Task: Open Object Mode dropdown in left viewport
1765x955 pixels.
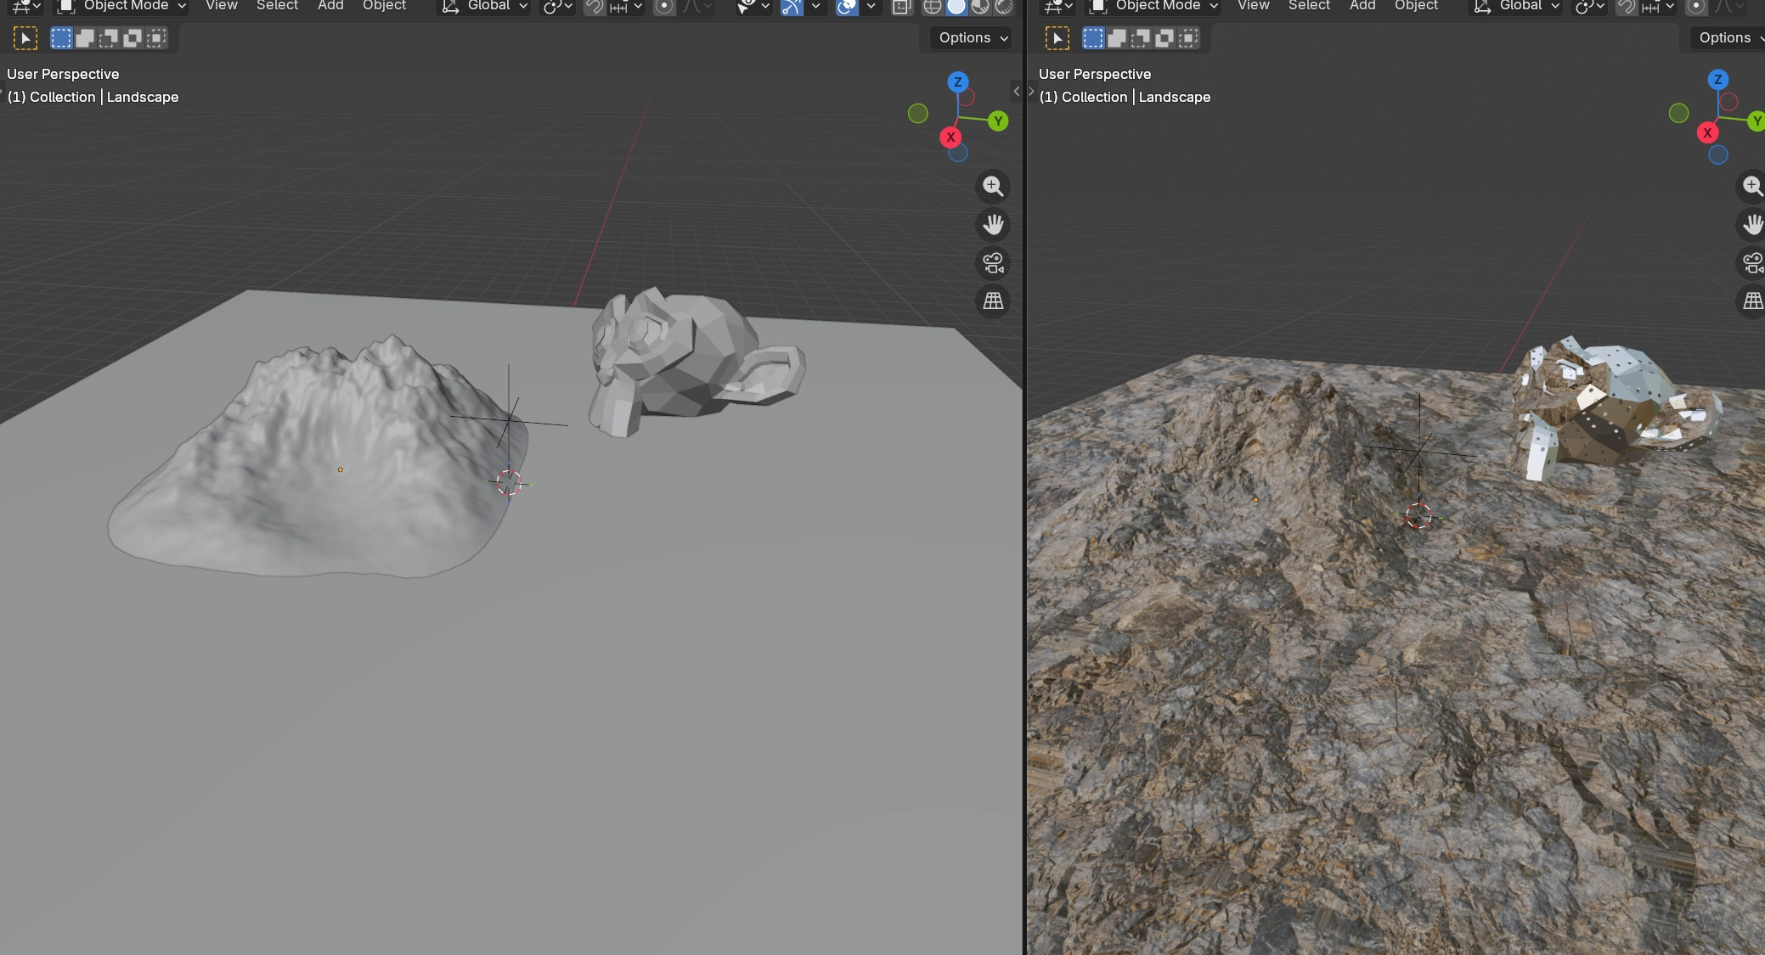Action: (125, 6)
